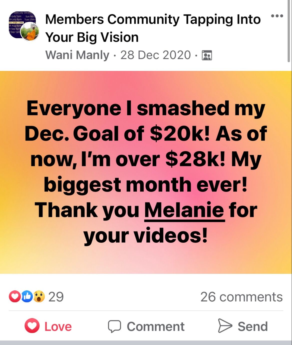Screen dimensions: 292x345
Task: Tap the wow face reaction emoji
Action: tap(39, 297)
